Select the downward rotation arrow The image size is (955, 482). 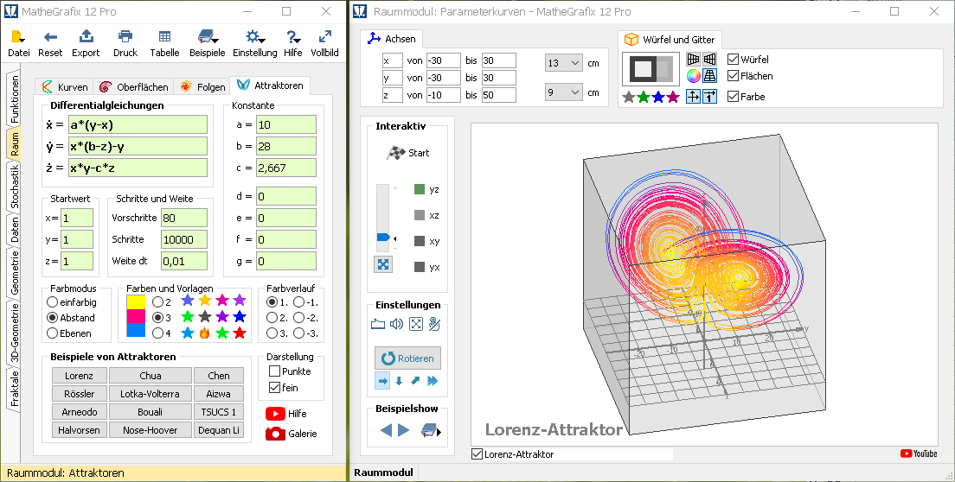pyautogui.click(x=399, y=381)
